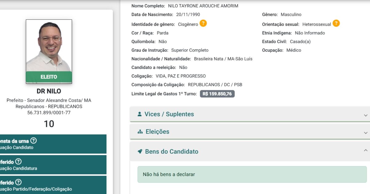Click the 'Bens do Candidato' heading text
This screenshot has height=194, width=370.
coord(171,152)
